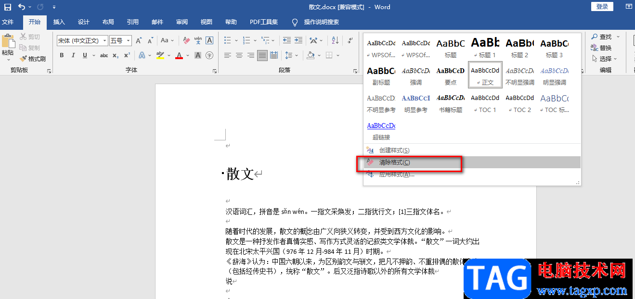Open the highlight color dropdown arrow

pyautogui.click(x=170, y=55)
